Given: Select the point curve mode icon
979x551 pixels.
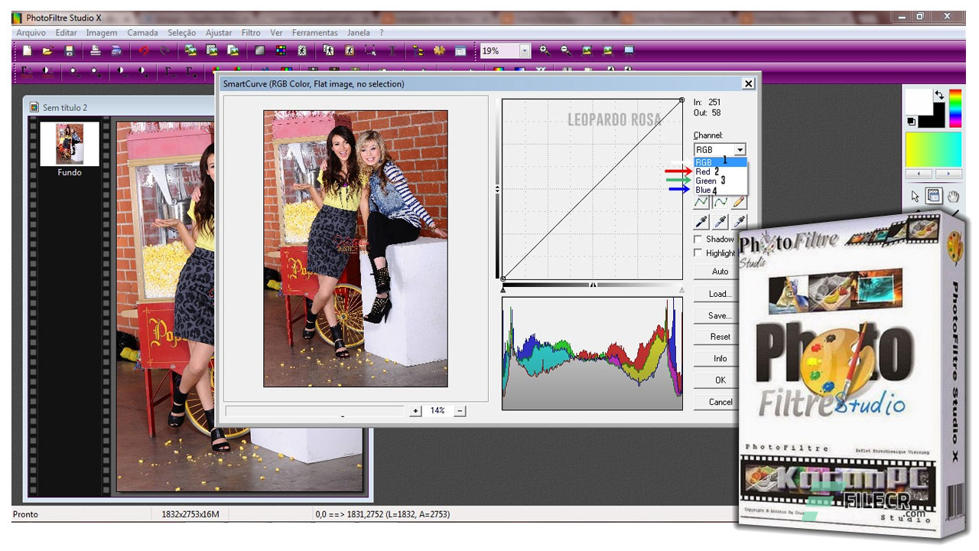Looking at the screenshot, I should point(701,202).
